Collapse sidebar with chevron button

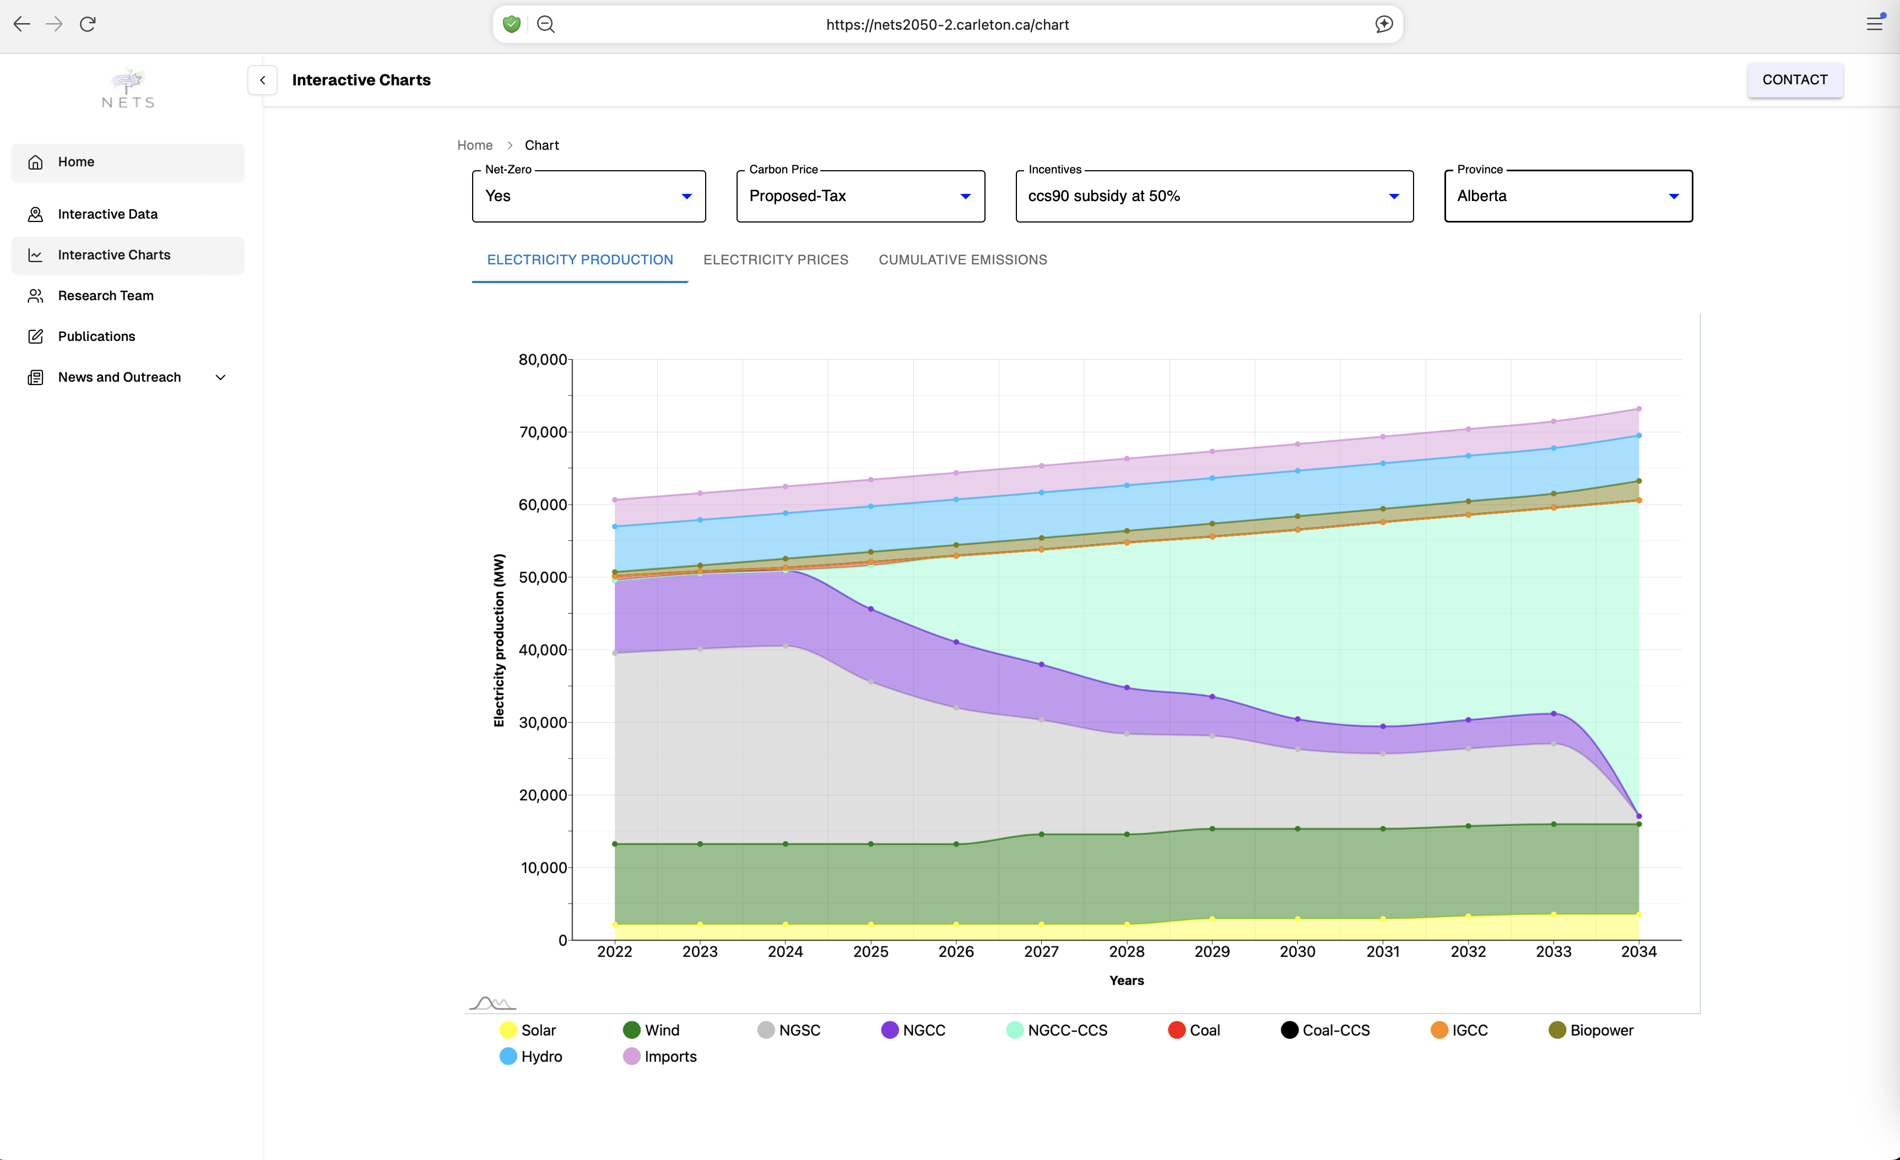click(262, 80)
